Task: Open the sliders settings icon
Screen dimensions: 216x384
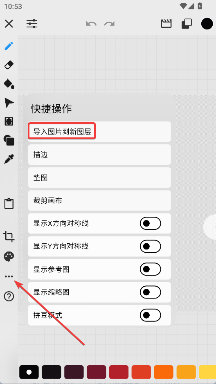Action: click(32, 24)
